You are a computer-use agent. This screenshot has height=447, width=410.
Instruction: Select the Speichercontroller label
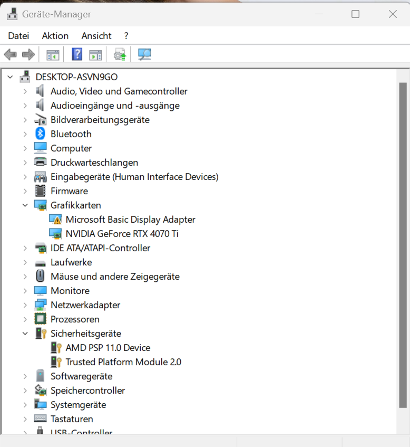click(x=87, y=391)
